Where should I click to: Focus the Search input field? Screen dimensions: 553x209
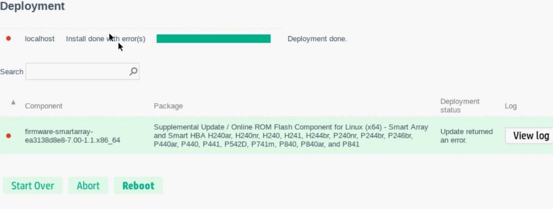pos(83,71)
